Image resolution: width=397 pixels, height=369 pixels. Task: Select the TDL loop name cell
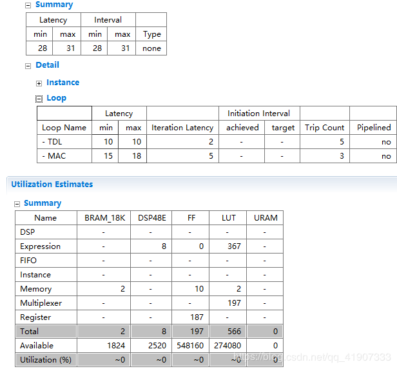(64, 142)
